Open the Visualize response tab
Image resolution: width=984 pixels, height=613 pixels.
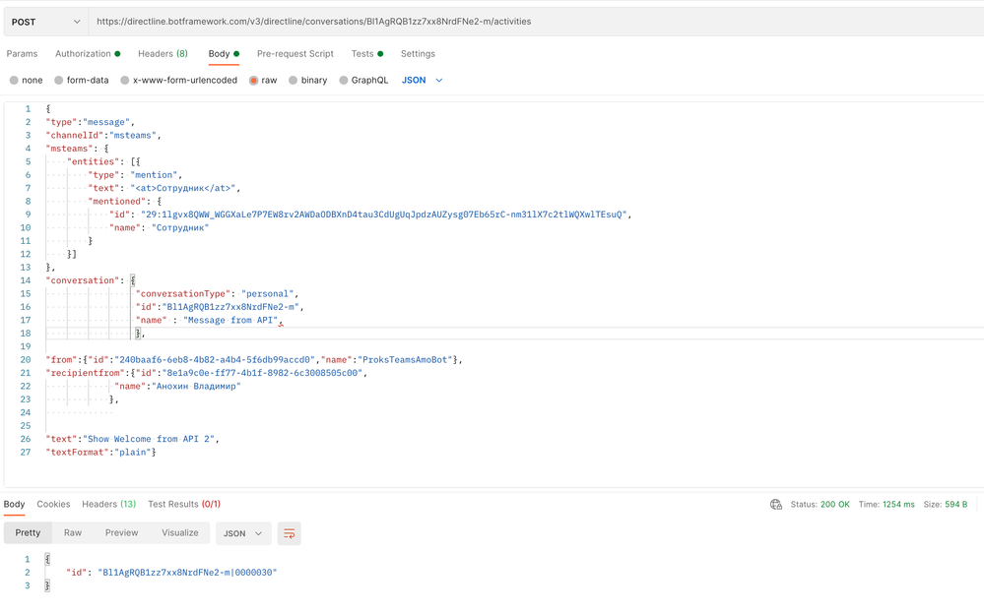(180, 532)
